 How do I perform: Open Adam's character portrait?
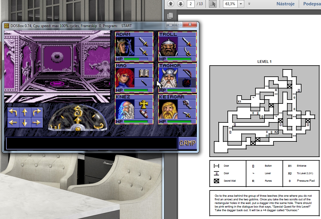click(x=125, y=46)
